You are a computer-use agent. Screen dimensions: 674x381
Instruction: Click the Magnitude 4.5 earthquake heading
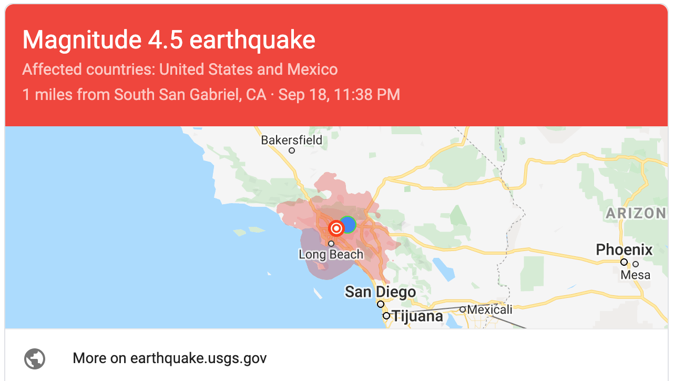[169, 40]
